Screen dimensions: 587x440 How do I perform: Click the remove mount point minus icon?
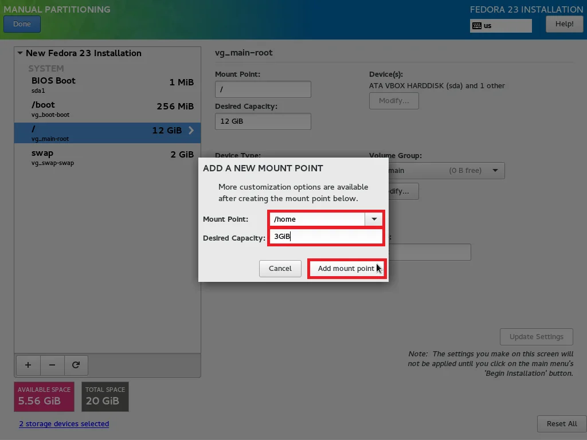pyautogui.click(x=52, y=365)
